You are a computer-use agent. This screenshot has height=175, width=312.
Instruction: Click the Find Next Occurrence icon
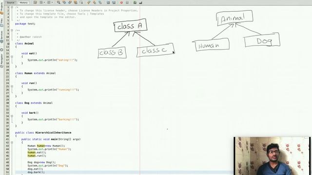pyautogui.click(x=70, y=2)
